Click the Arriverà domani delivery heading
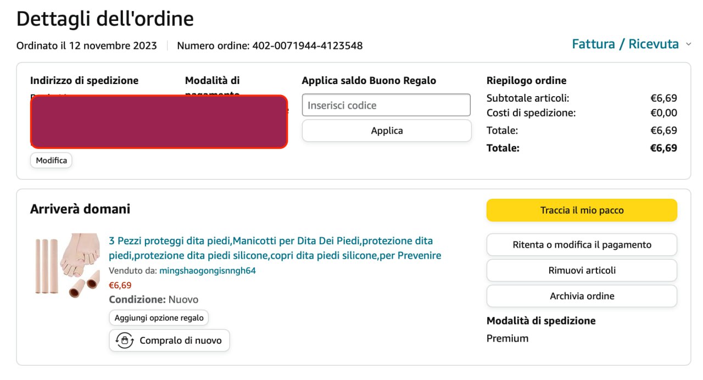The image size is (703, 380). pyautogui.click(x=80, y=209)
